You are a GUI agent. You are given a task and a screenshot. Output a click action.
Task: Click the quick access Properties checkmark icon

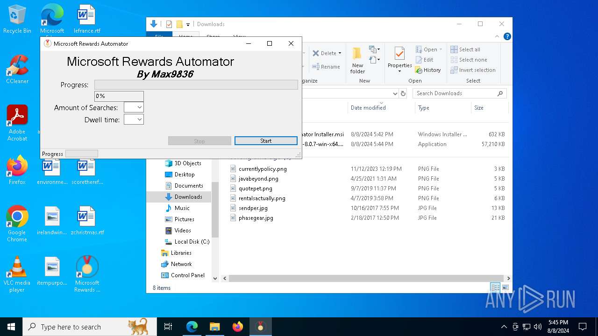(x=169, y=24)
